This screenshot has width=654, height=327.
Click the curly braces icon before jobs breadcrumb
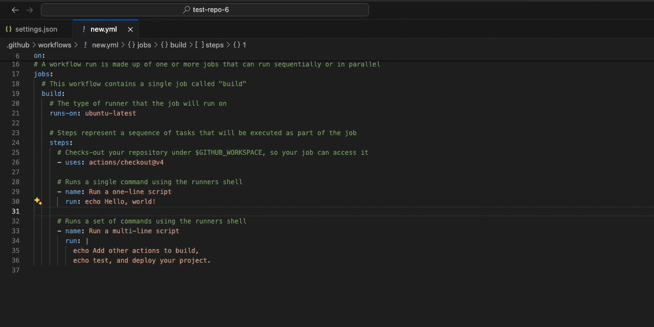pyautogui.click(x=131, y=45)
